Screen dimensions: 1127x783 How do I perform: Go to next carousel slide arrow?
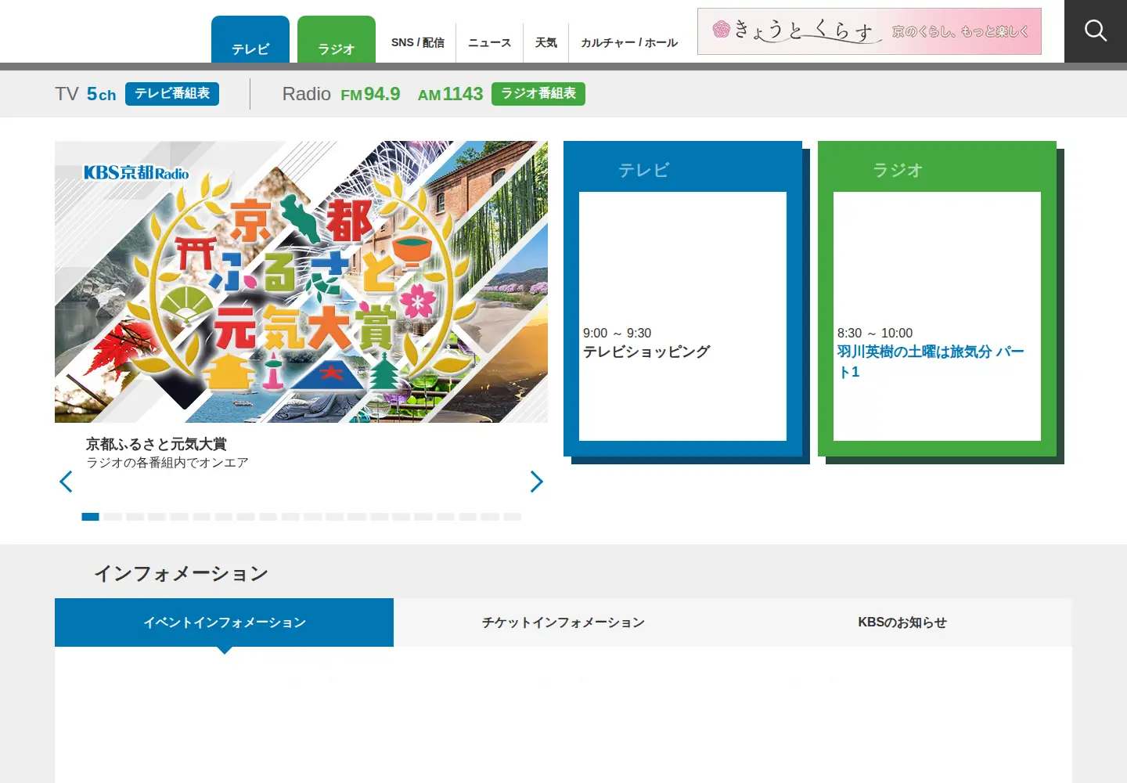536,482
